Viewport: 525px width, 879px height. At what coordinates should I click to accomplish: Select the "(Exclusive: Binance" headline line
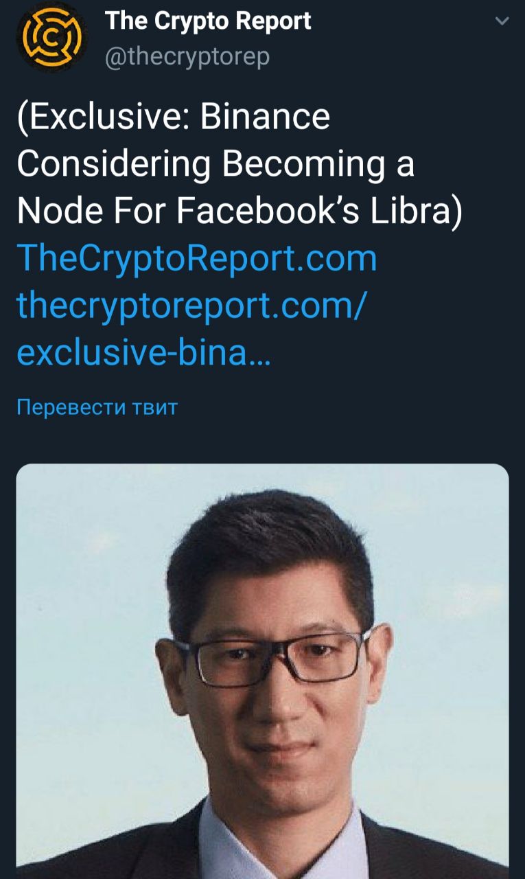(x=173, y=118)
